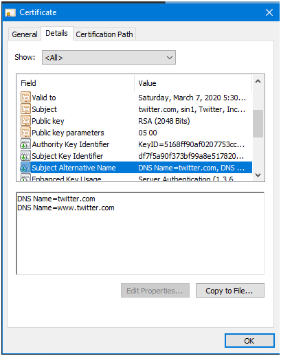Image resolution: width=281 pixels, height=356 pixels.
Task: Select the Details tab
Action: click(56, 33)
